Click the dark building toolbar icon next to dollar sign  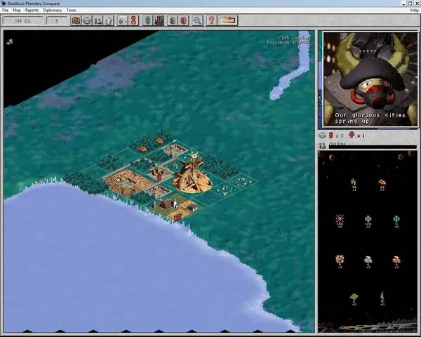(159, 20)
